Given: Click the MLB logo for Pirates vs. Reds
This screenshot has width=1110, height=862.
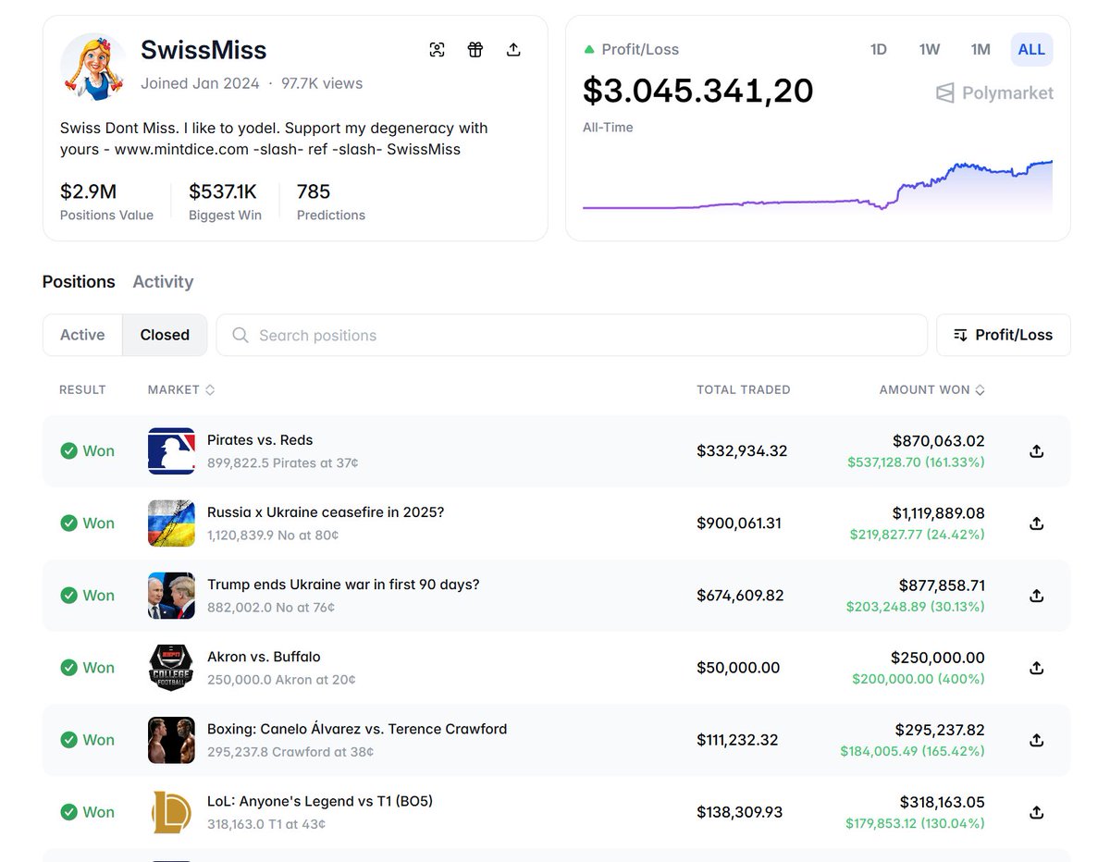Looking at the screenshot, I should pyautogui.click(x=171, y=450).
